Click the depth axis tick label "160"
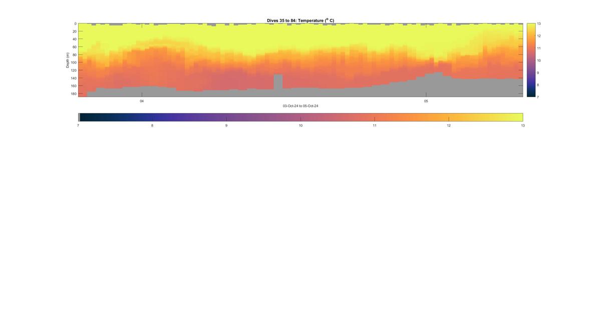 coord(73,86)
